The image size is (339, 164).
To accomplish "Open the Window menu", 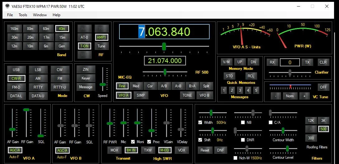I will 40,15.
